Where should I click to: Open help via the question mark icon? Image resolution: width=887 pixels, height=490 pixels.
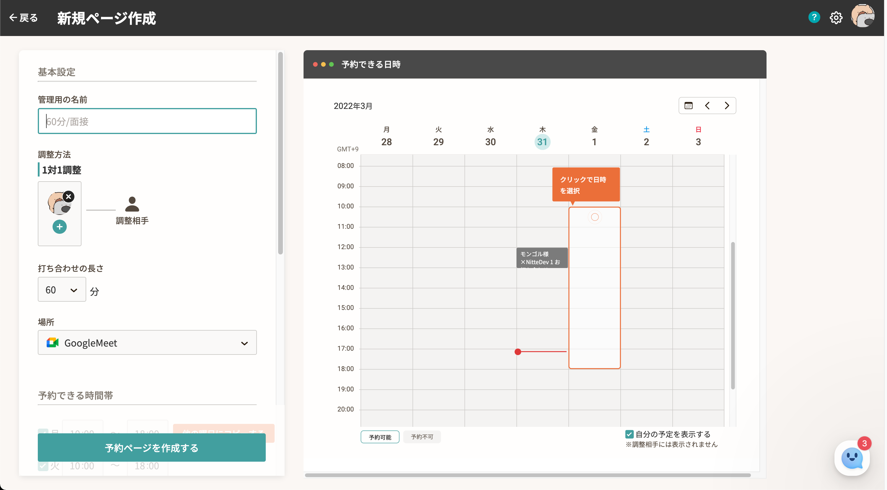pyautogui.click(x=814, y=17)
